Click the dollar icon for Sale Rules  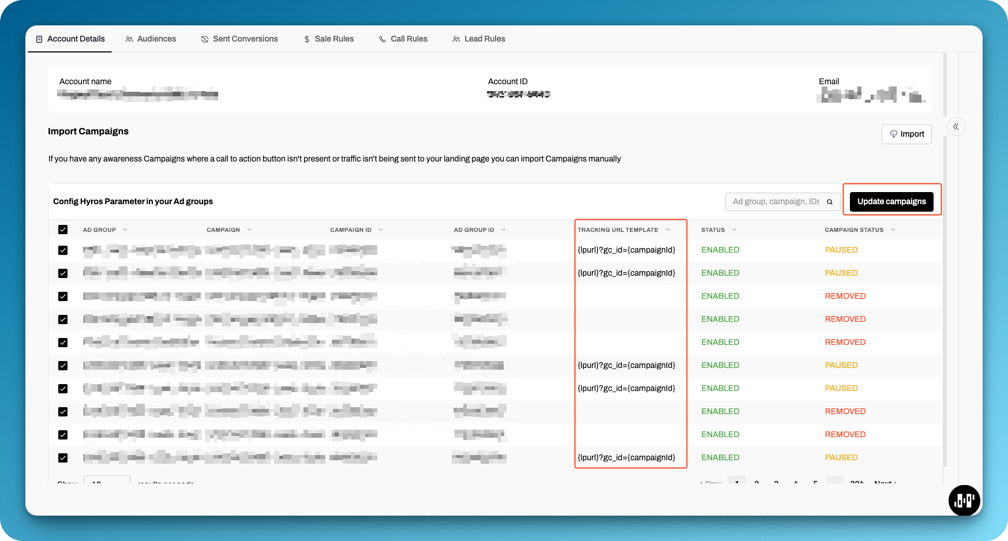(307, 39)
